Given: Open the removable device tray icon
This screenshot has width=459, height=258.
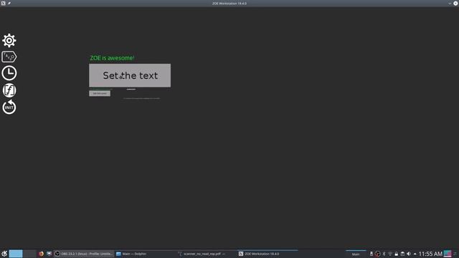Looking at the screenshot, I should (x=372, y=254).
